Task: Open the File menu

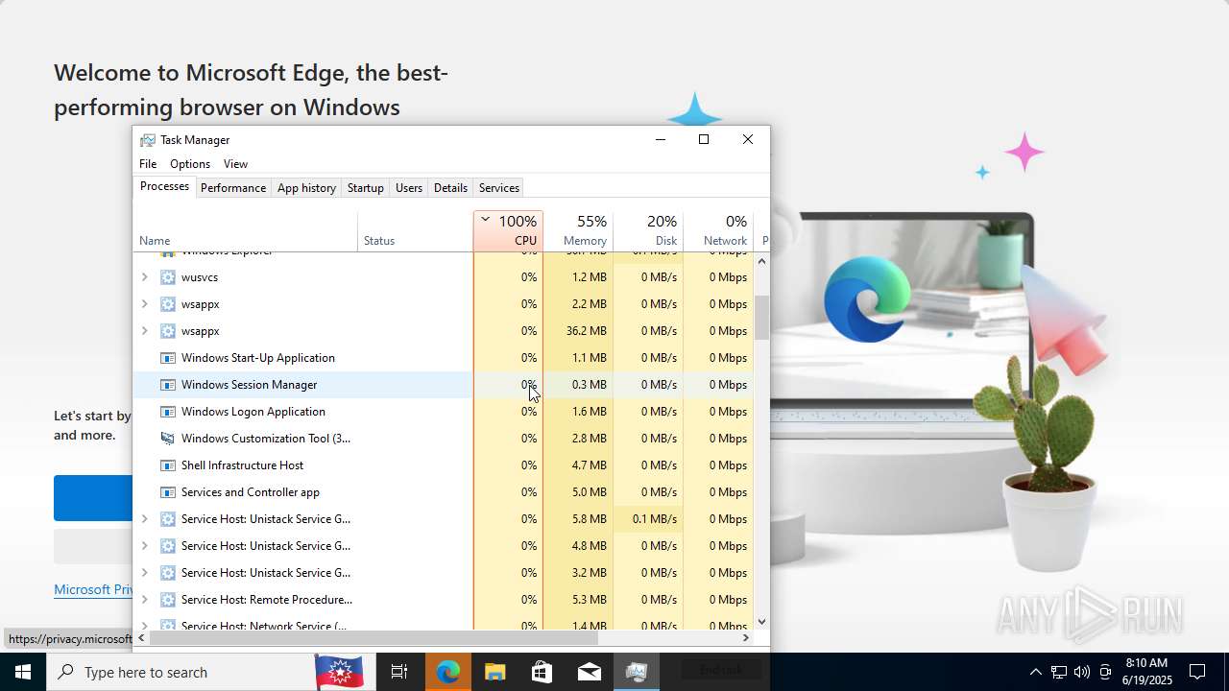Action: [x=148, y=164]
